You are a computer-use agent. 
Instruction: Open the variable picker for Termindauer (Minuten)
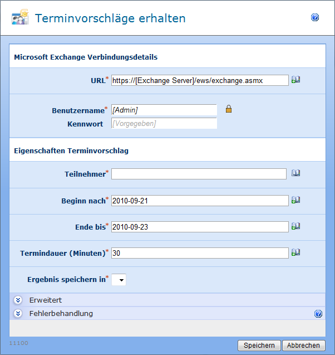(295, 252)
